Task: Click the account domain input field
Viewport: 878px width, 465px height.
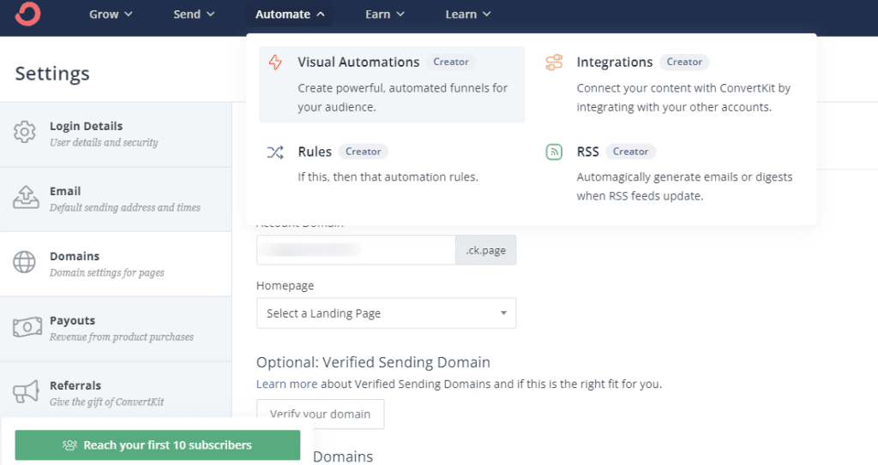Action: click(356, 249)
